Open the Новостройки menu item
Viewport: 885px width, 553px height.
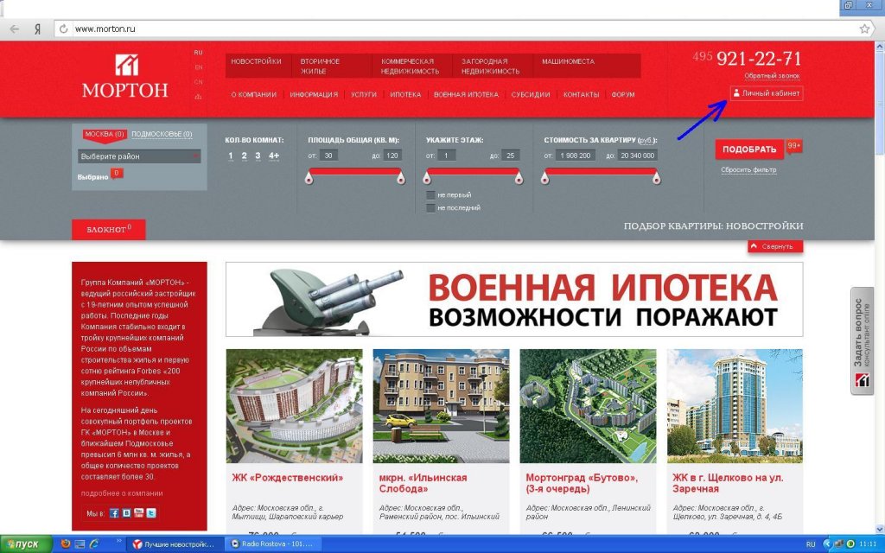click(256, 61)
